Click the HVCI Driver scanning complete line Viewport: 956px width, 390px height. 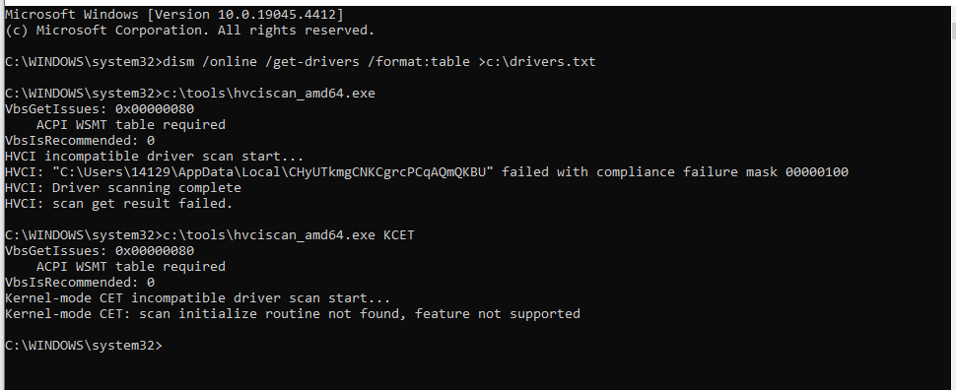point(122,188)
